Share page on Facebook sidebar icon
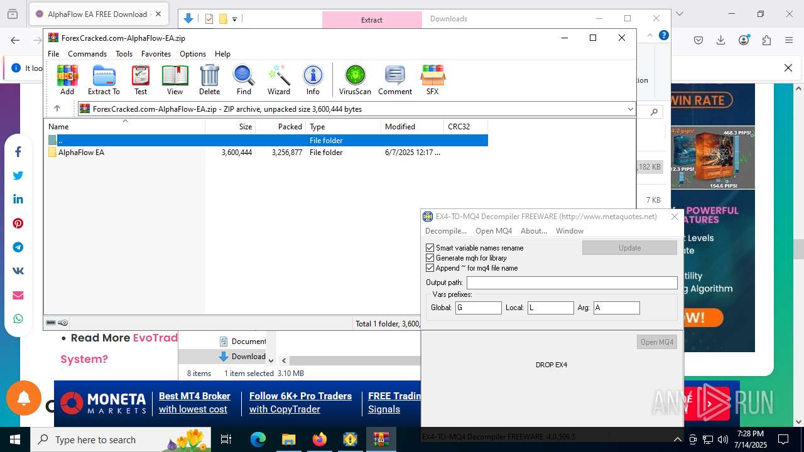Image resolution: width=804 pixels, height=452 pixels. tap(18, 152)
